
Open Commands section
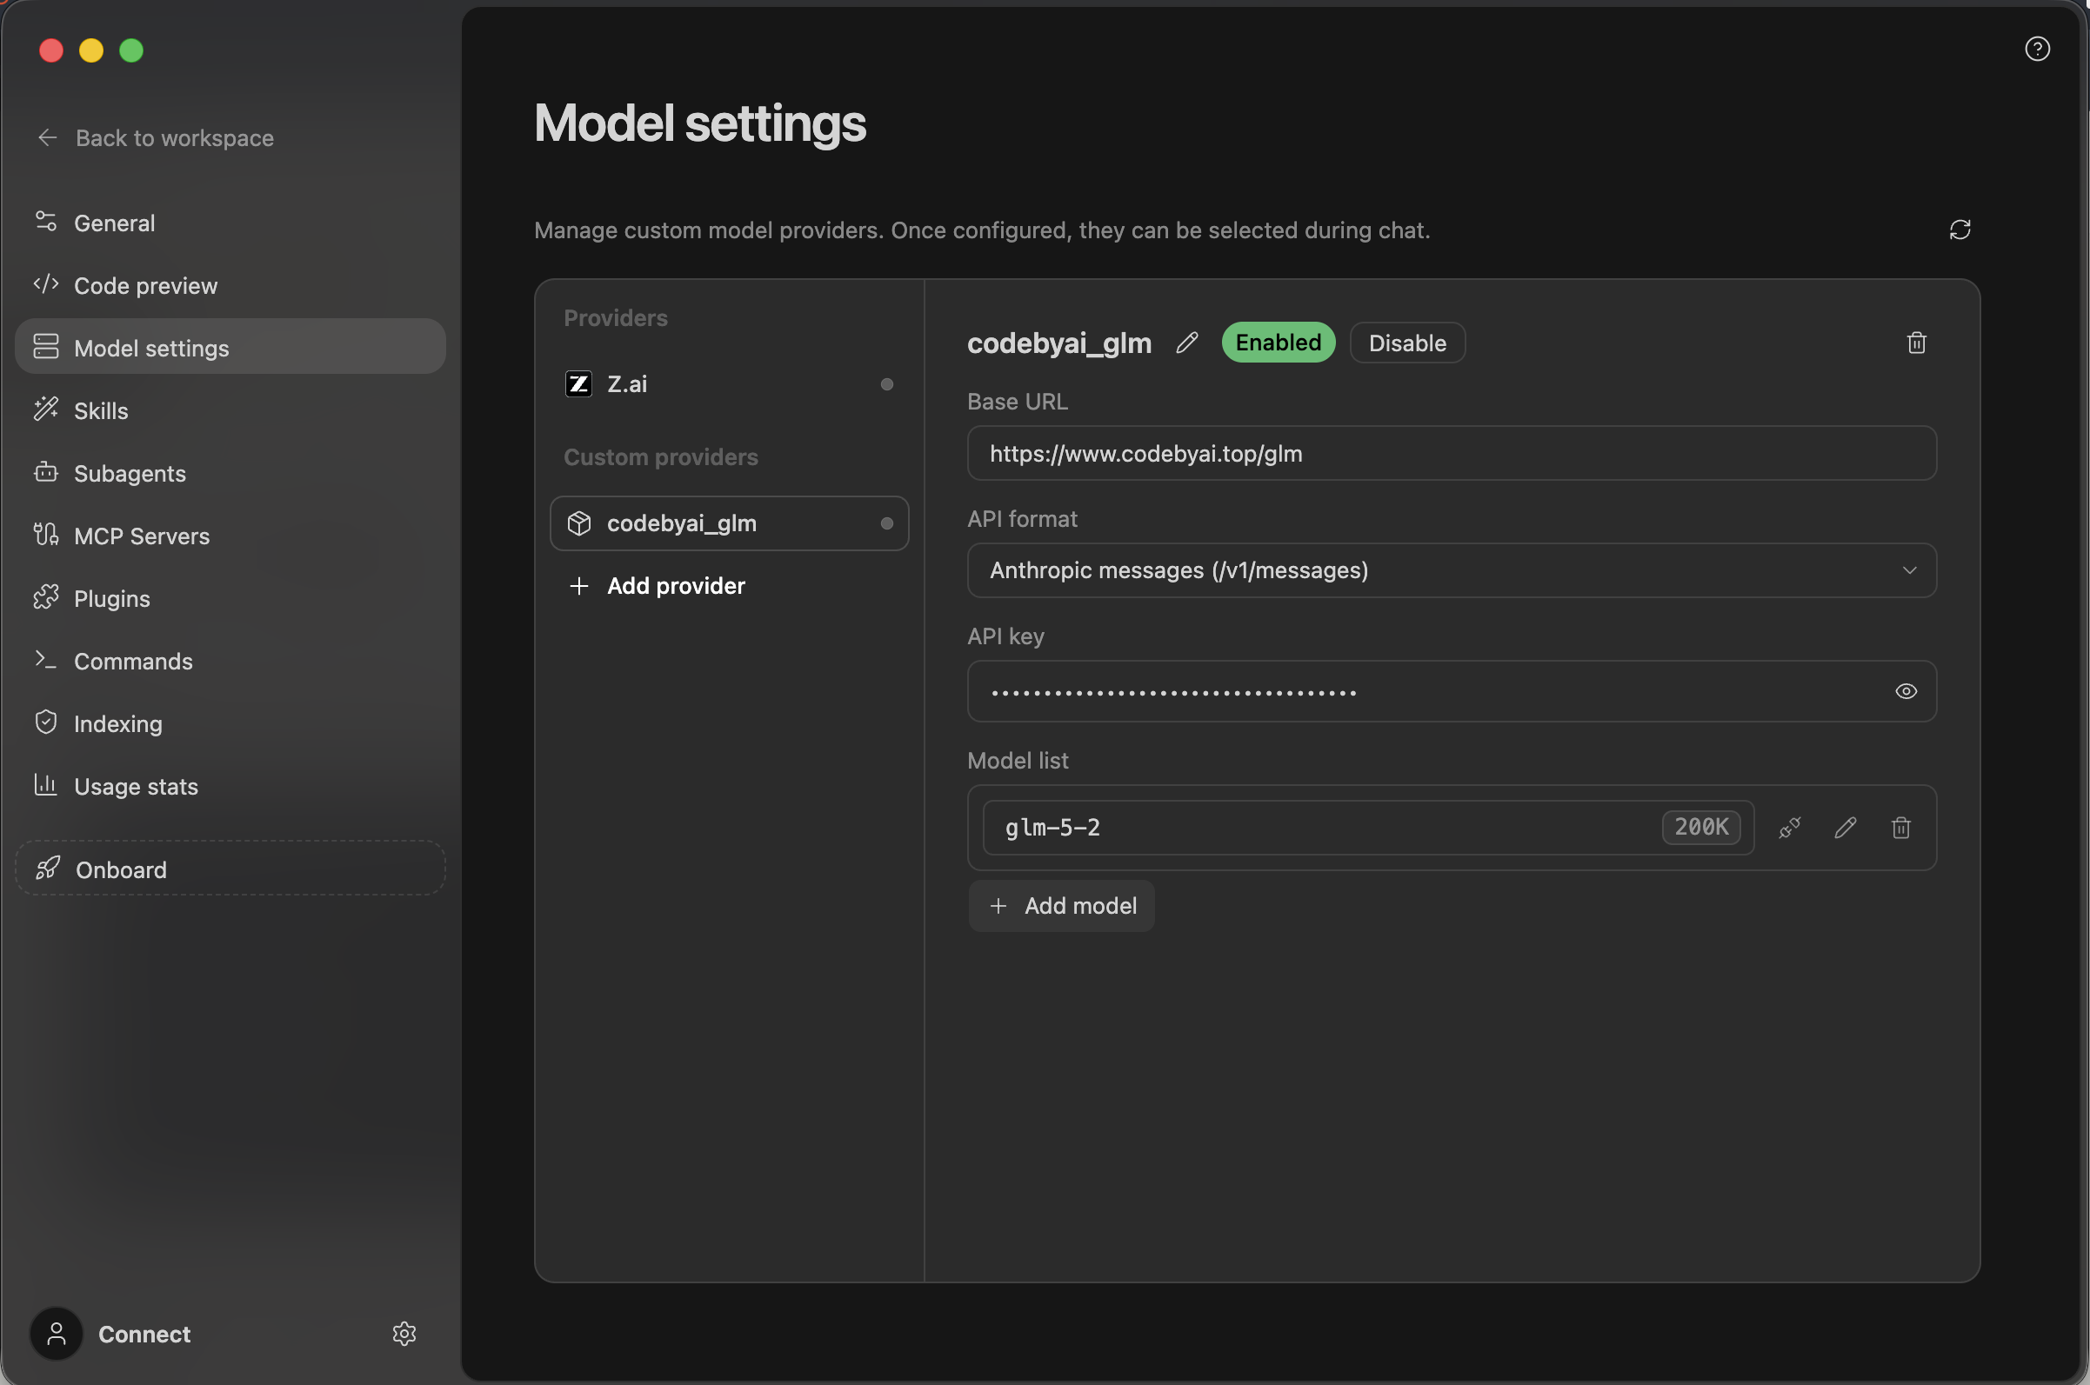[x=230, y=662]
